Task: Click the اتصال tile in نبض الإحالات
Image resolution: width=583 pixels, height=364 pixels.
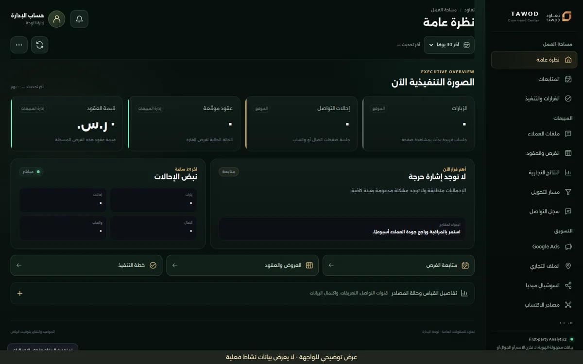Action: [x=154, y=228]
